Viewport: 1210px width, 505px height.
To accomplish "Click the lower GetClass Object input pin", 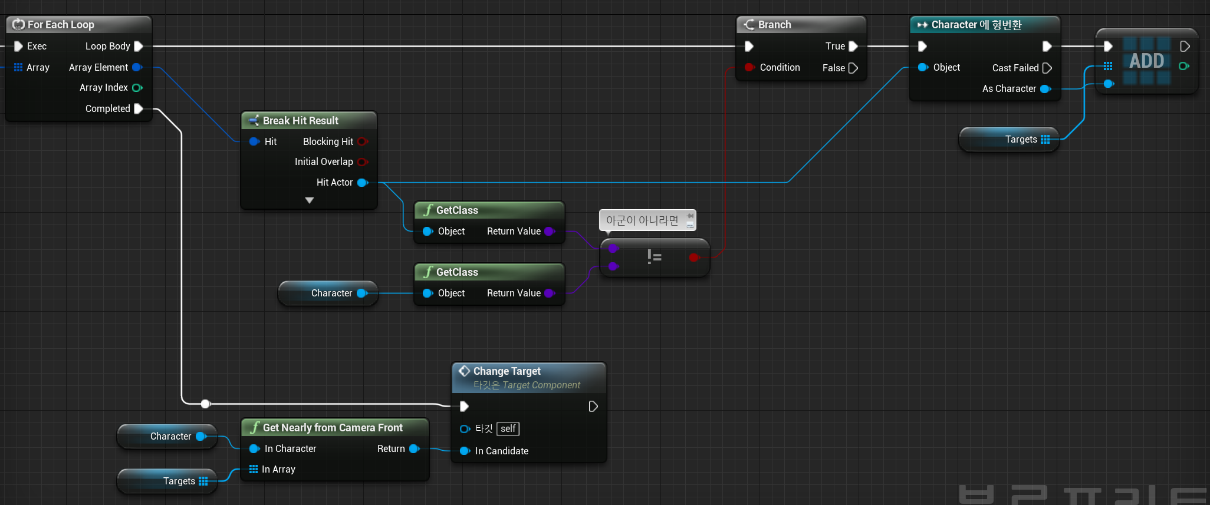I will (428, 293).
